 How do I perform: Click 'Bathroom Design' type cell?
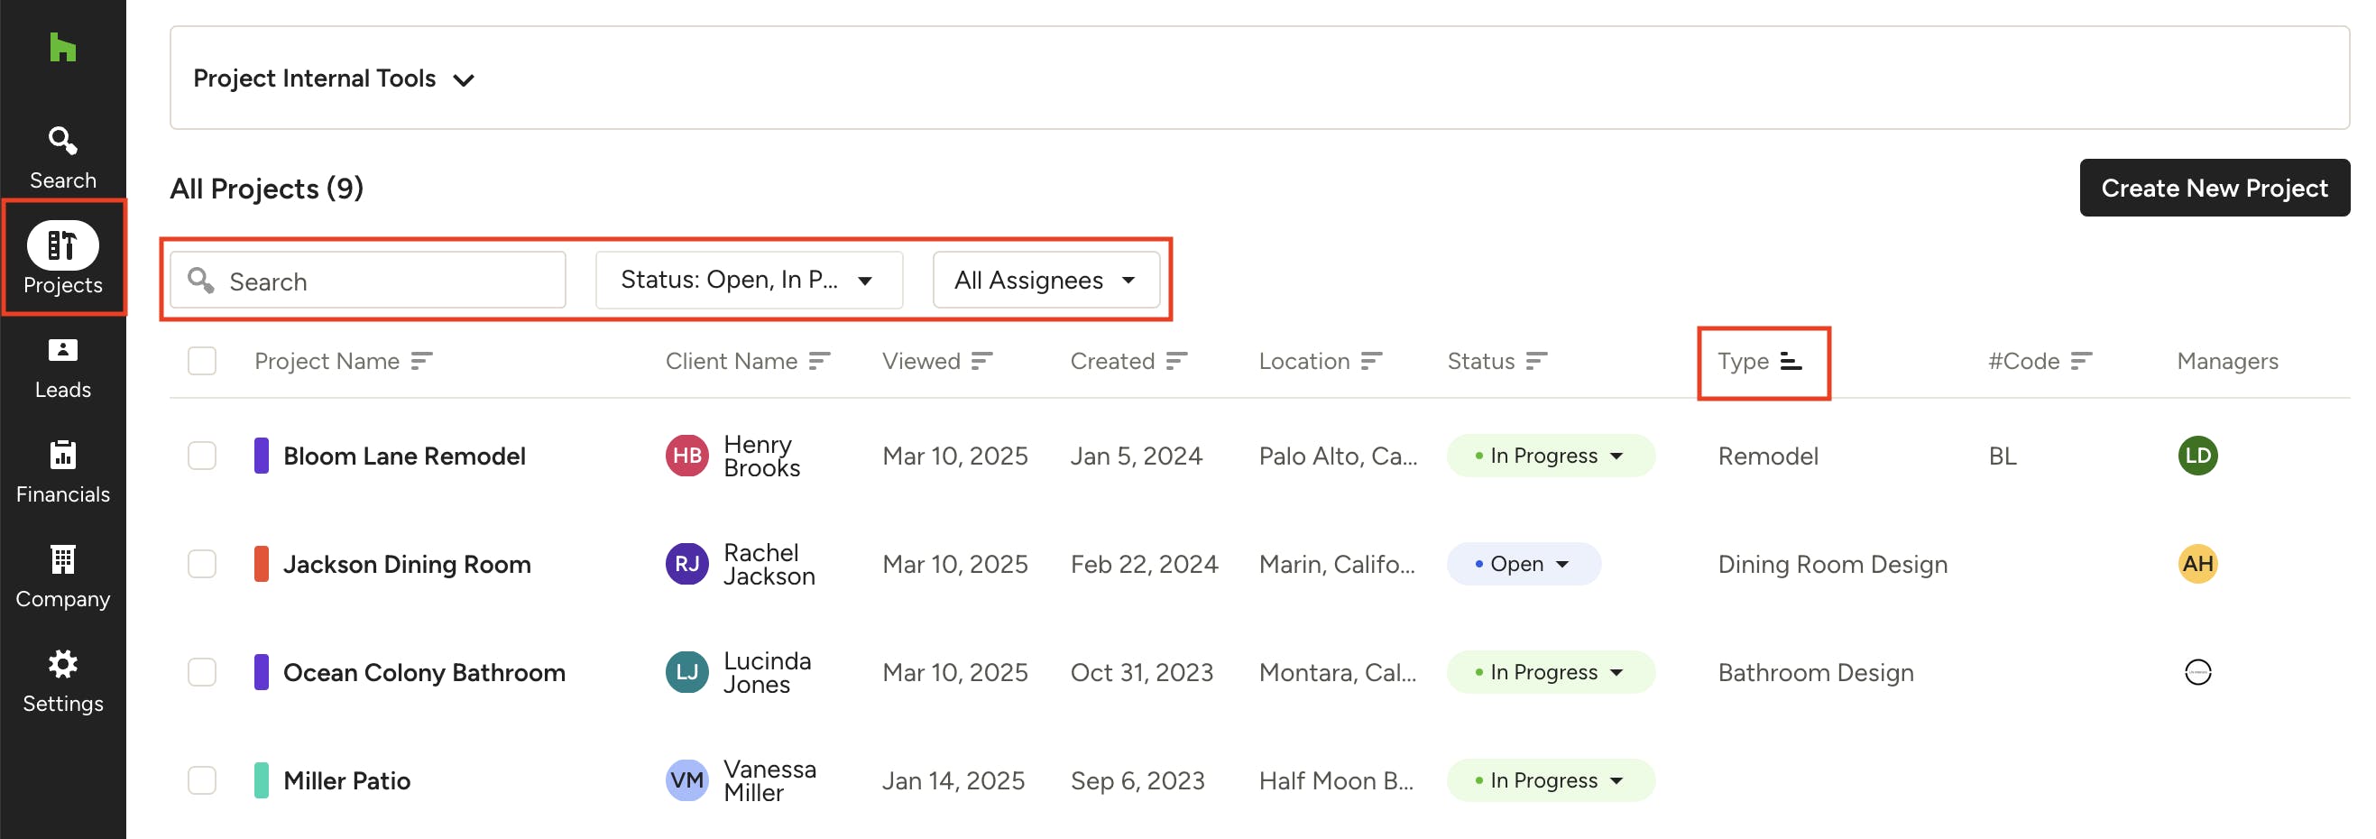point(1815,672)
